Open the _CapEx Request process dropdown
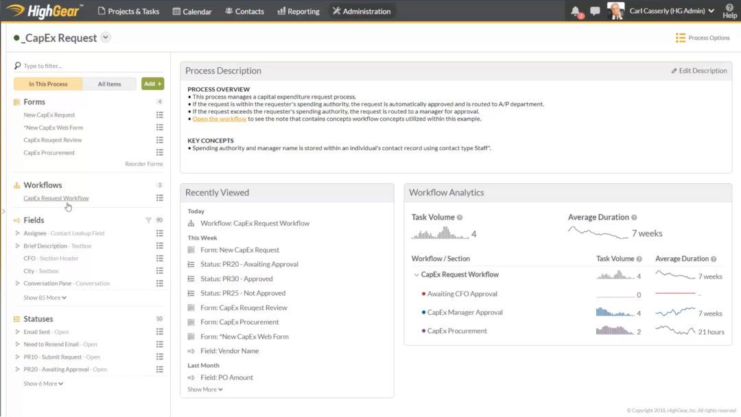 105,38
